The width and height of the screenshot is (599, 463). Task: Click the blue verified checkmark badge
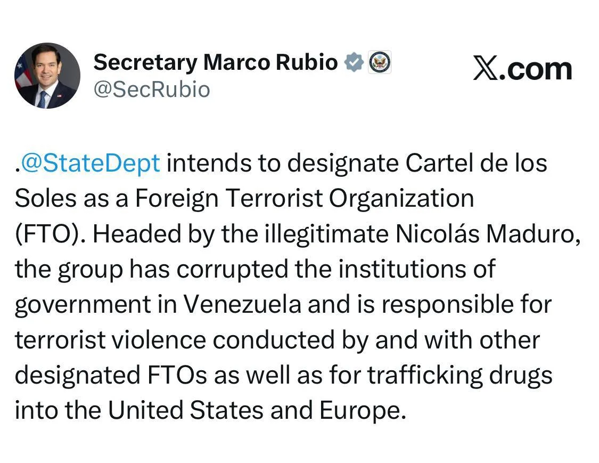pos(352,63)
